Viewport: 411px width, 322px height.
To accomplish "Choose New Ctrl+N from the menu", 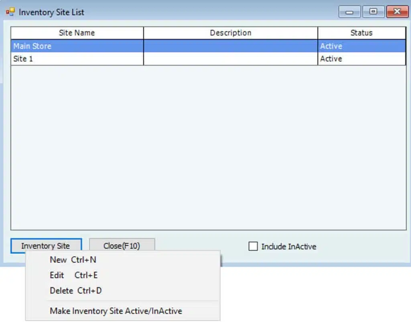I will [123, 260].
